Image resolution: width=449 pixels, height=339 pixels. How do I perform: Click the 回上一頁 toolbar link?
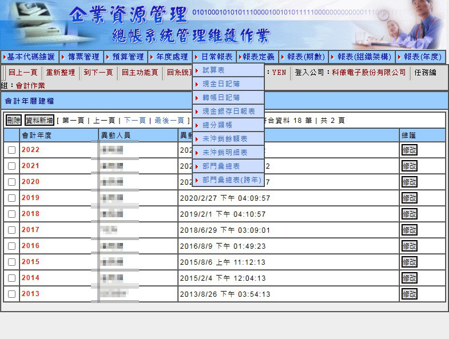(x=23, y=73)
